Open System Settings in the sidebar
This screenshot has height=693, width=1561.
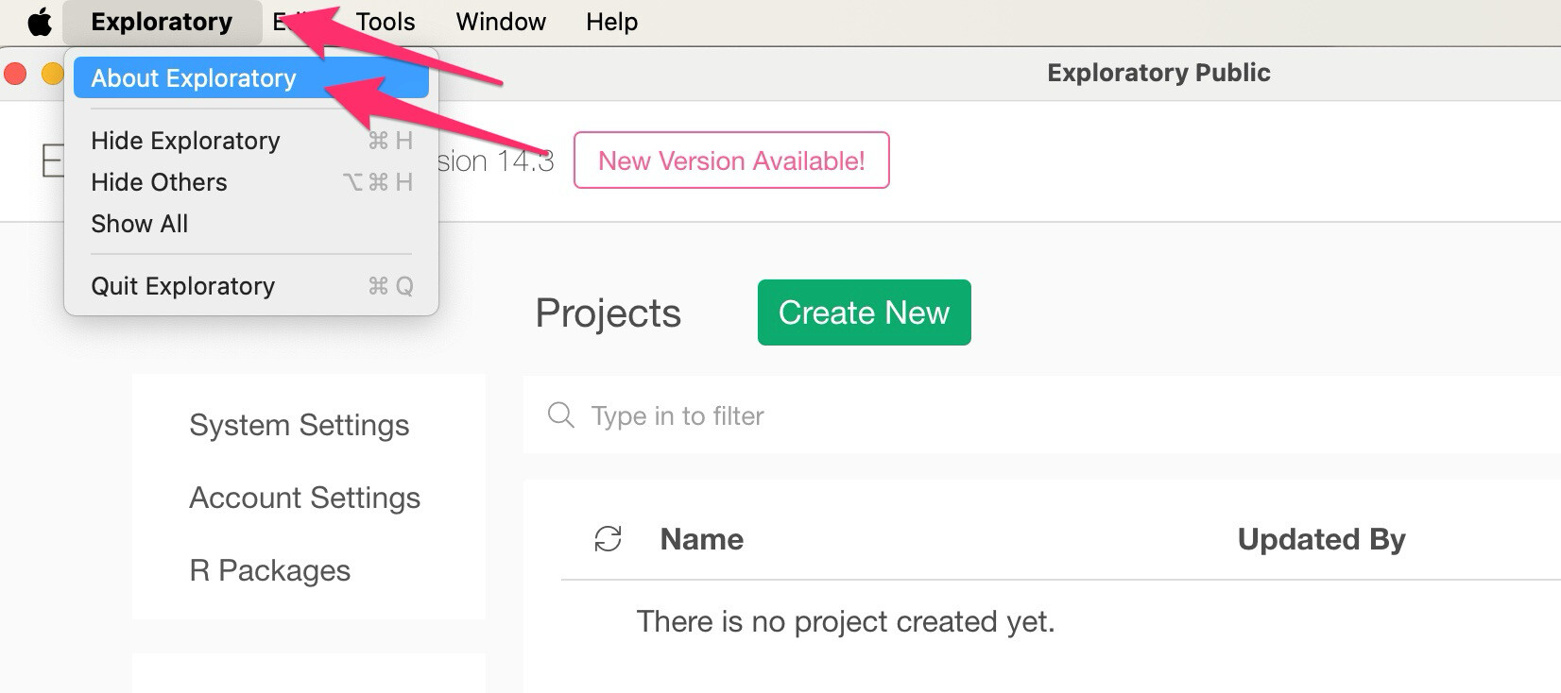300,426
